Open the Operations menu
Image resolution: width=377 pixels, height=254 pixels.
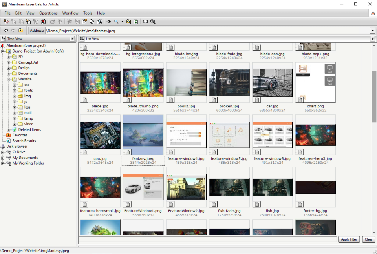point(48,13)
